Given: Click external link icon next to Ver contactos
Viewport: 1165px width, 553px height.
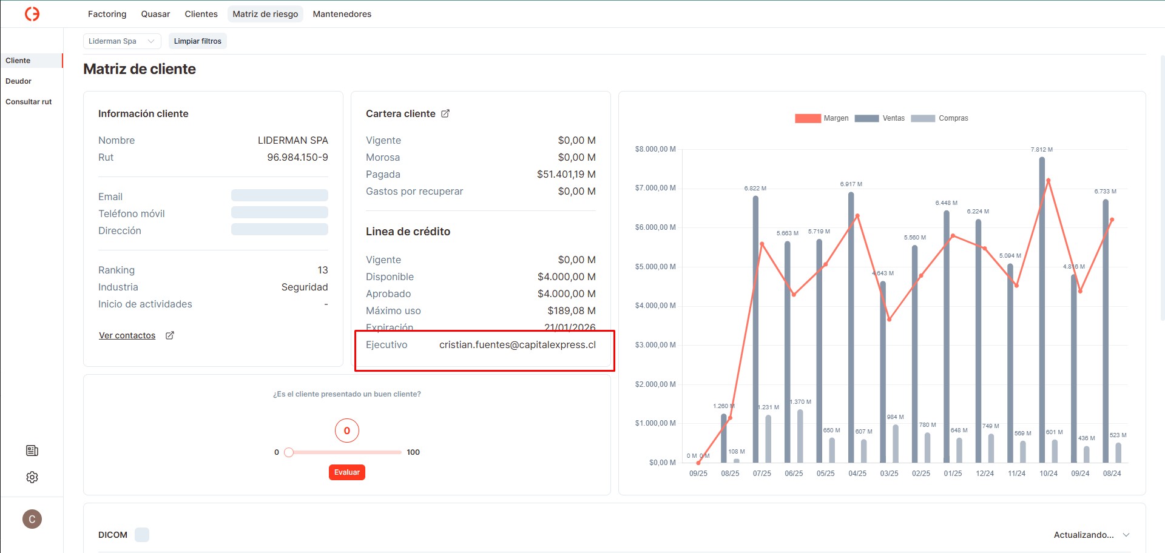Looking at the screenshot, I should [170, 335].
